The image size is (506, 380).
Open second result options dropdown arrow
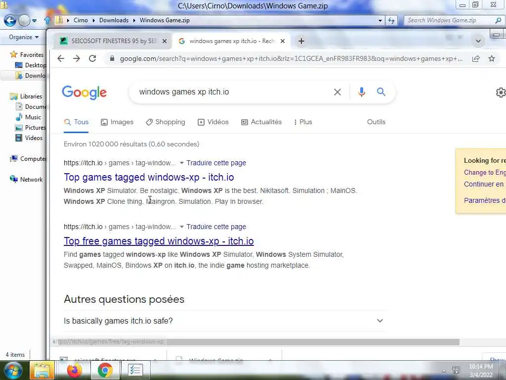182,227
